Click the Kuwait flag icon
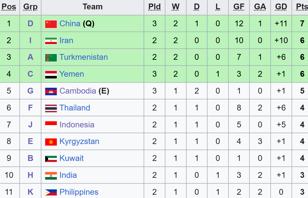The height and width of the screenshot is (198, 308). click(51, 159)
